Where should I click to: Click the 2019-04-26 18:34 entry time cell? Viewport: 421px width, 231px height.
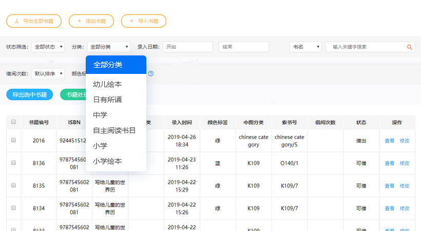point(182,141)
